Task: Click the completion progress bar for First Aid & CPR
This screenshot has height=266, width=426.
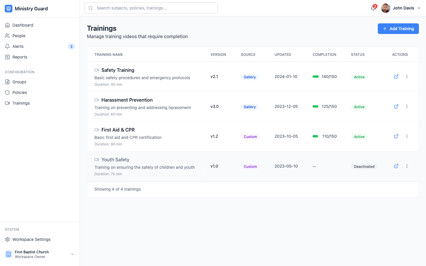Action: click(x=315, y=136)
